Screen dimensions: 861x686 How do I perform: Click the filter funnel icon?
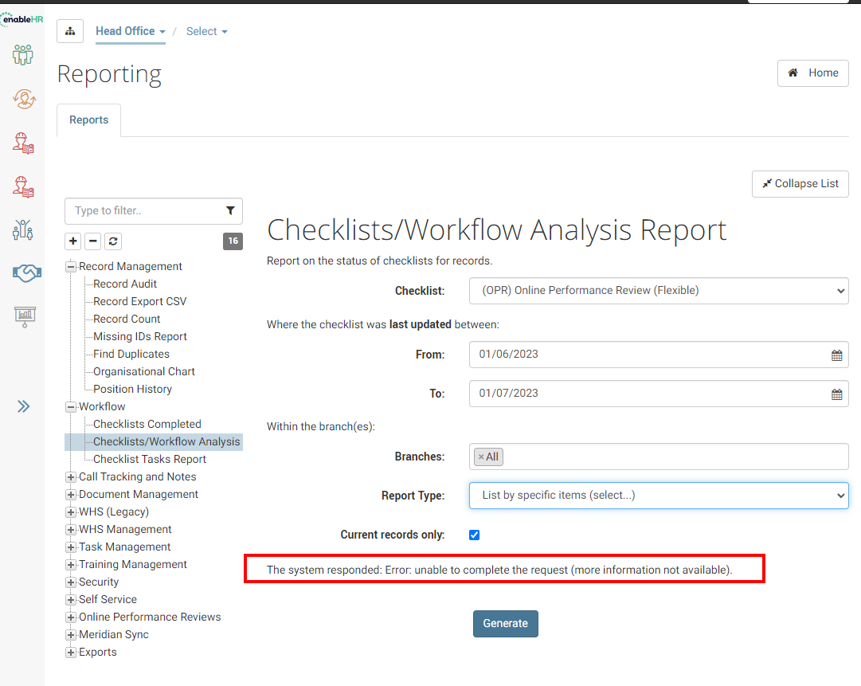click(x=231, y=211)
